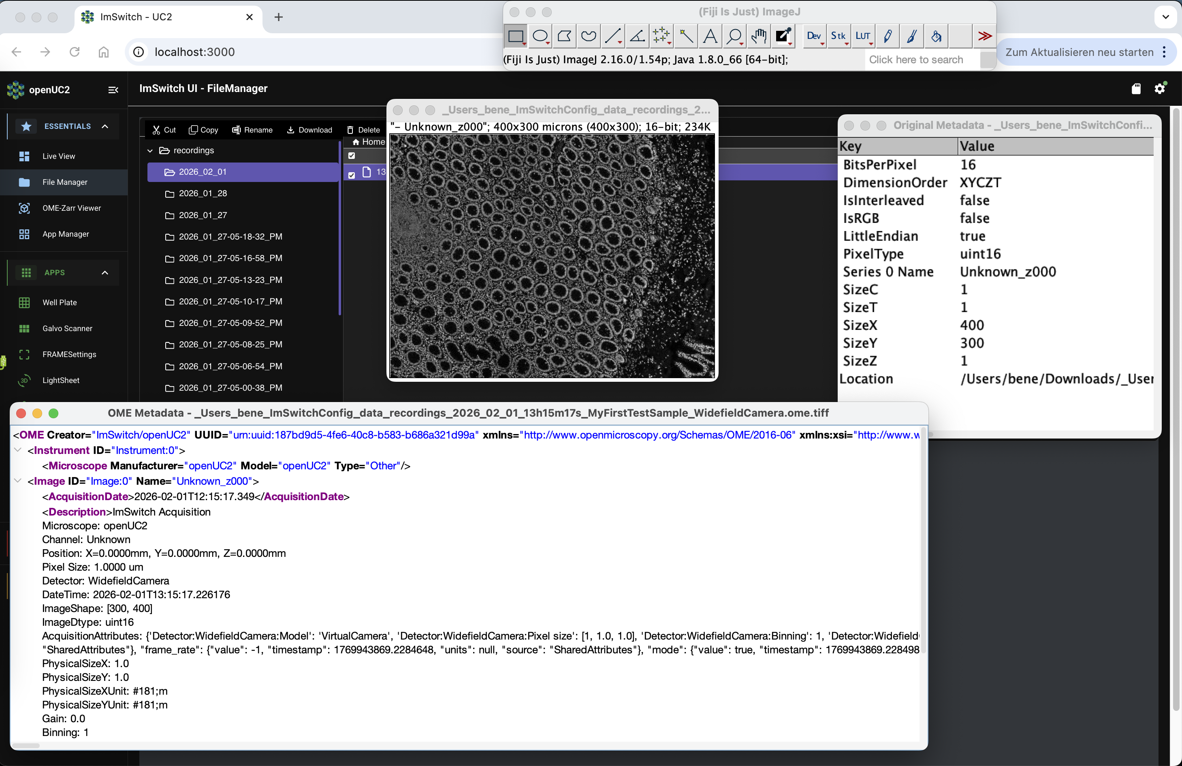Screen dimensions: 1182x766
Task: Collapse the APPS sidebar section
Action: coord(105,273)
